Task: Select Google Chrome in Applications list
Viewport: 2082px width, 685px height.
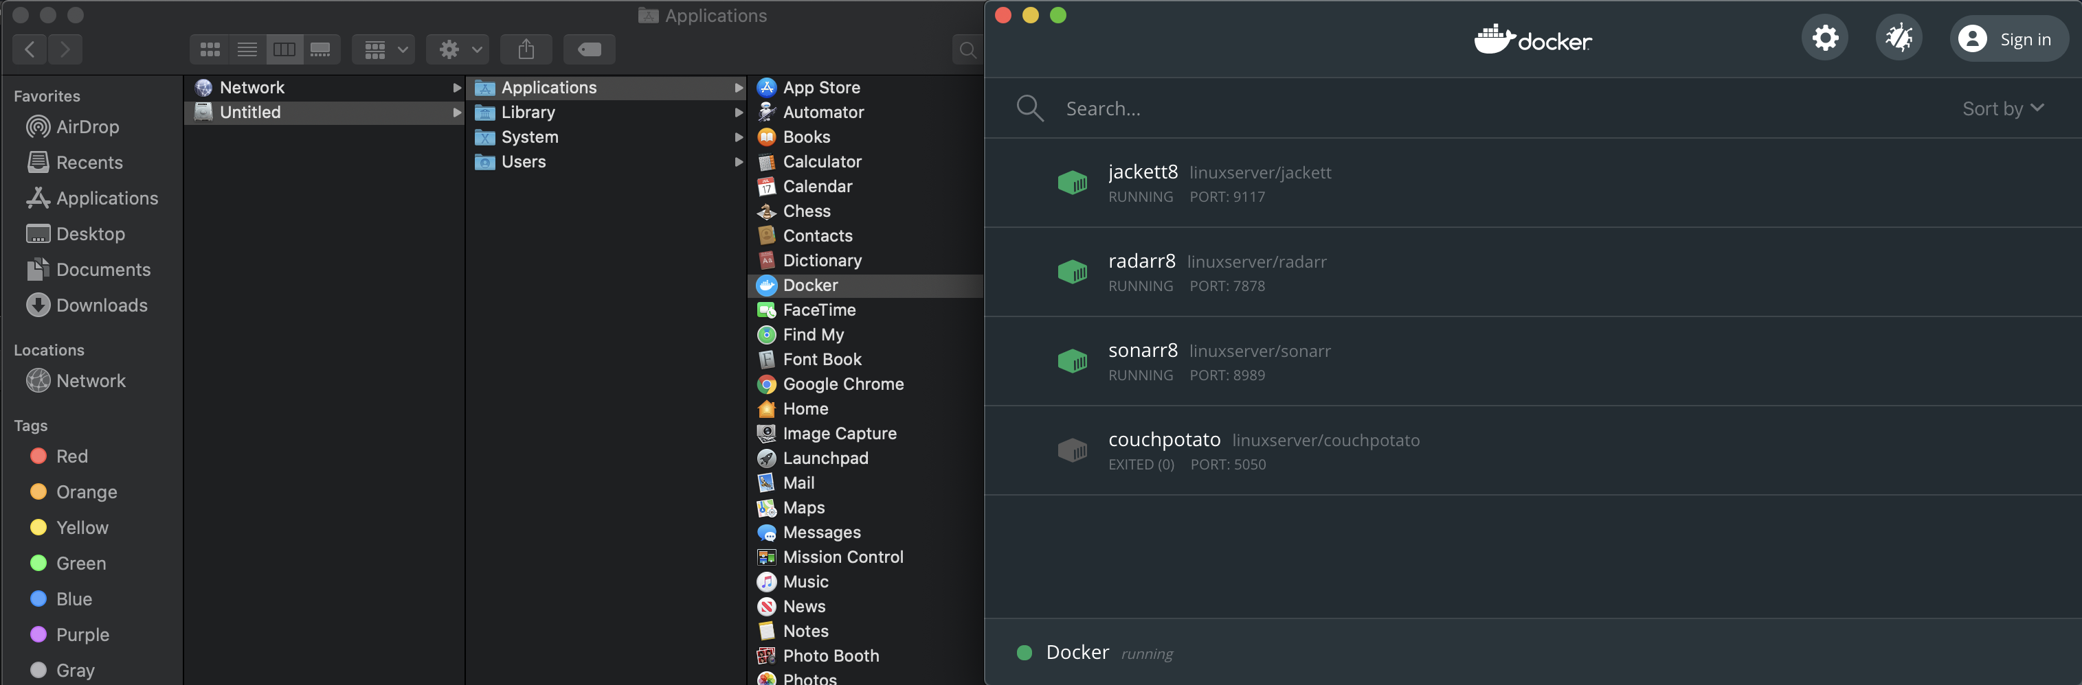Action: click(x=866, y=384)
